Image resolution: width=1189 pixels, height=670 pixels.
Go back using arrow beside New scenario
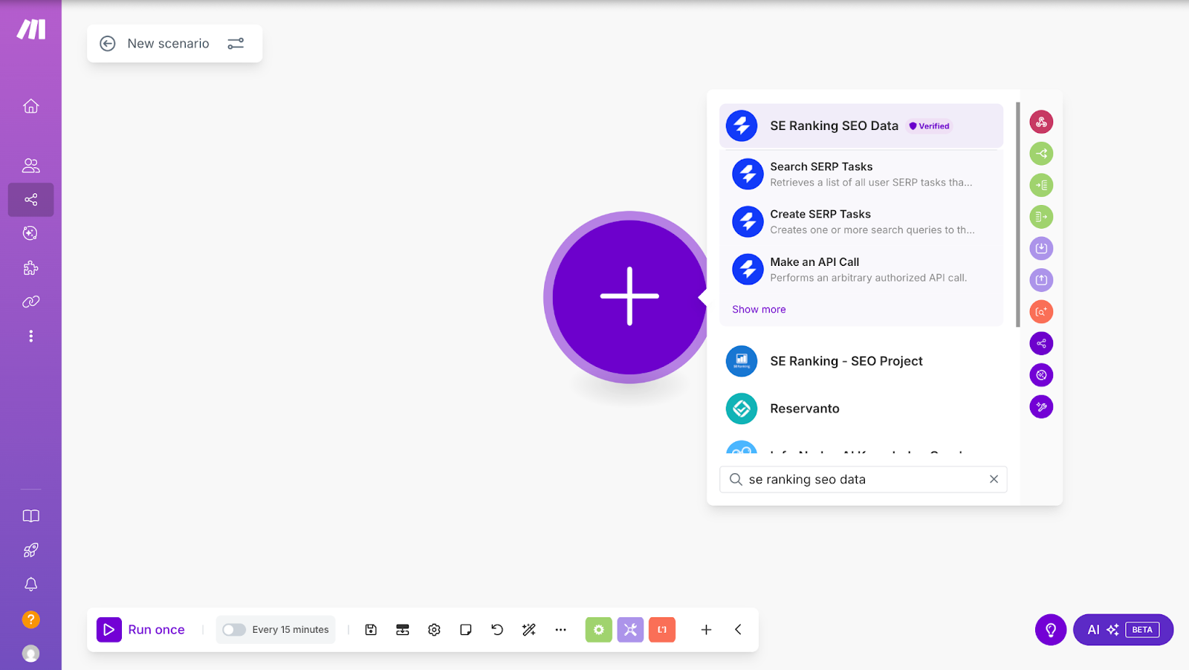point(107,43)
